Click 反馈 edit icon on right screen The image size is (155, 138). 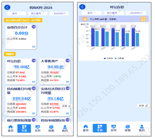[147, 106]
